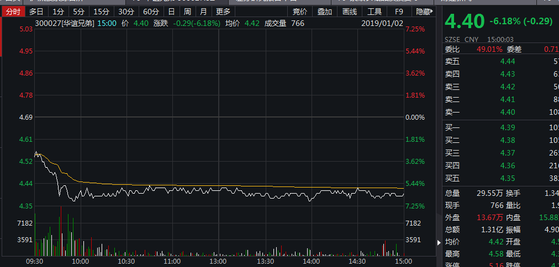Click the 卖一 ask price 4.40
Screen dimensions: 559x267
(x=508, y=112)
